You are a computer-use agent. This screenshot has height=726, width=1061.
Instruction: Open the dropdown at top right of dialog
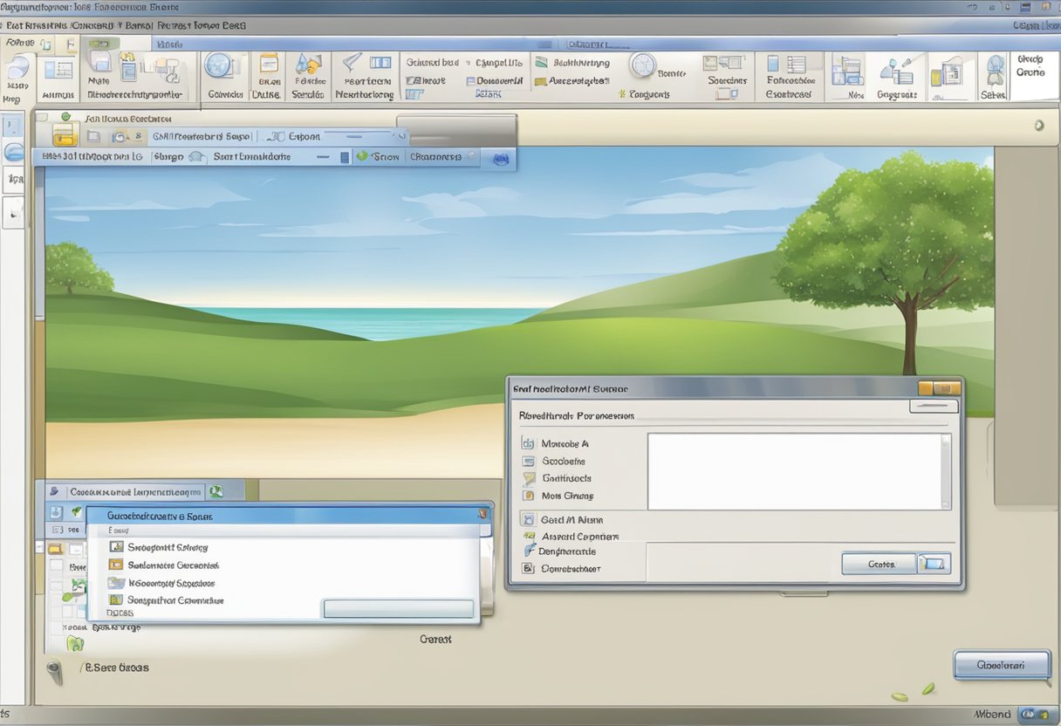[934, 406]
